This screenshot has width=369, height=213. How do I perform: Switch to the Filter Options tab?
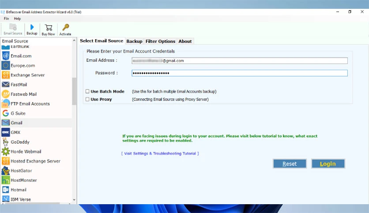tap(160, 41)
